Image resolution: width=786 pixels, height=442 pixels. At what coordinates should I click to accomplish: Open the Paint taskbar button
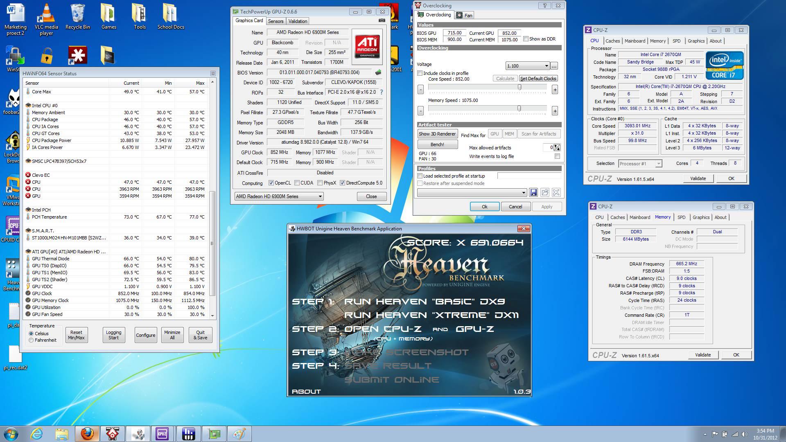239,434
